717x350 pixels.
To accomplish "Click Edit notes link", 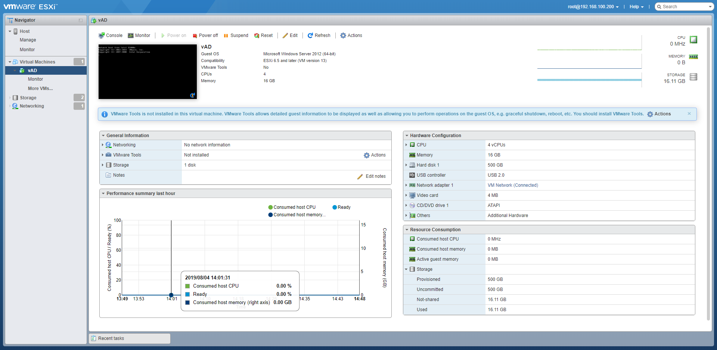I will click(x=372, y=176).
